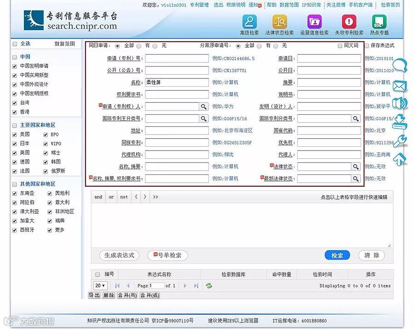The height and width of the screenshot is (329, 414).
Task: Click 退出 logout link
Action: pyautogui.click(x=218, y=5)
